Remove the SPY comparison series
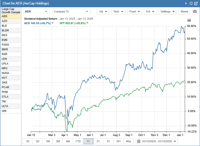200x146 pixels. [87, 23]
